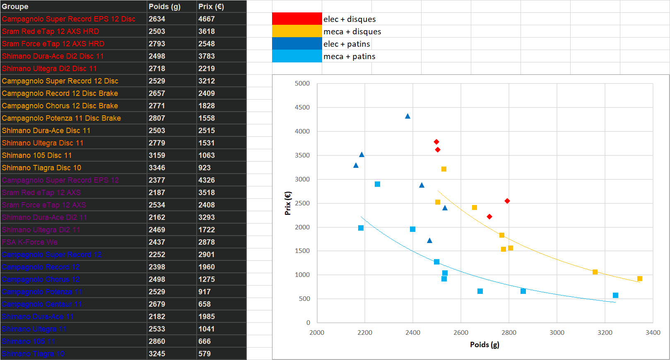Click the light blue square near 2900 price
670x360 pixels.
[x=377, y=184]
